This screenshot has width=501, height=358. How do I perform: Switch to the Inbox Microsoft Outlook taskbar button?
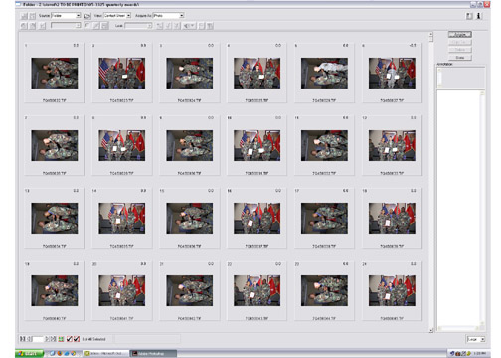106,354
